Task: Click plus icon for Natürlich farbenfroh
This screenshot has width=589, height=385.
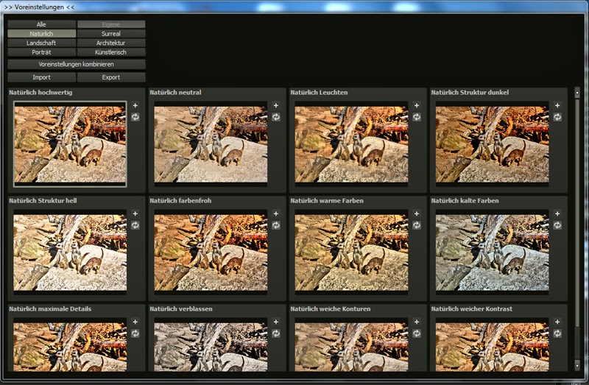Action: [275, 213]
